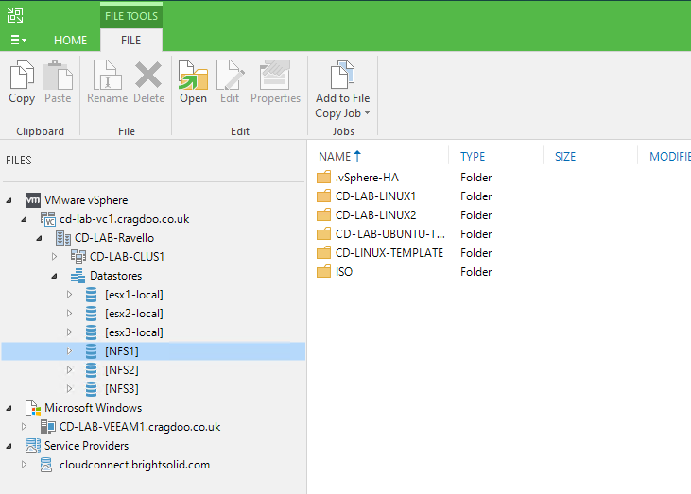The image size is (691, 494).
Task: Collapse the CD-LAB-Ravello datacenter node
Action: click(39, 238)
